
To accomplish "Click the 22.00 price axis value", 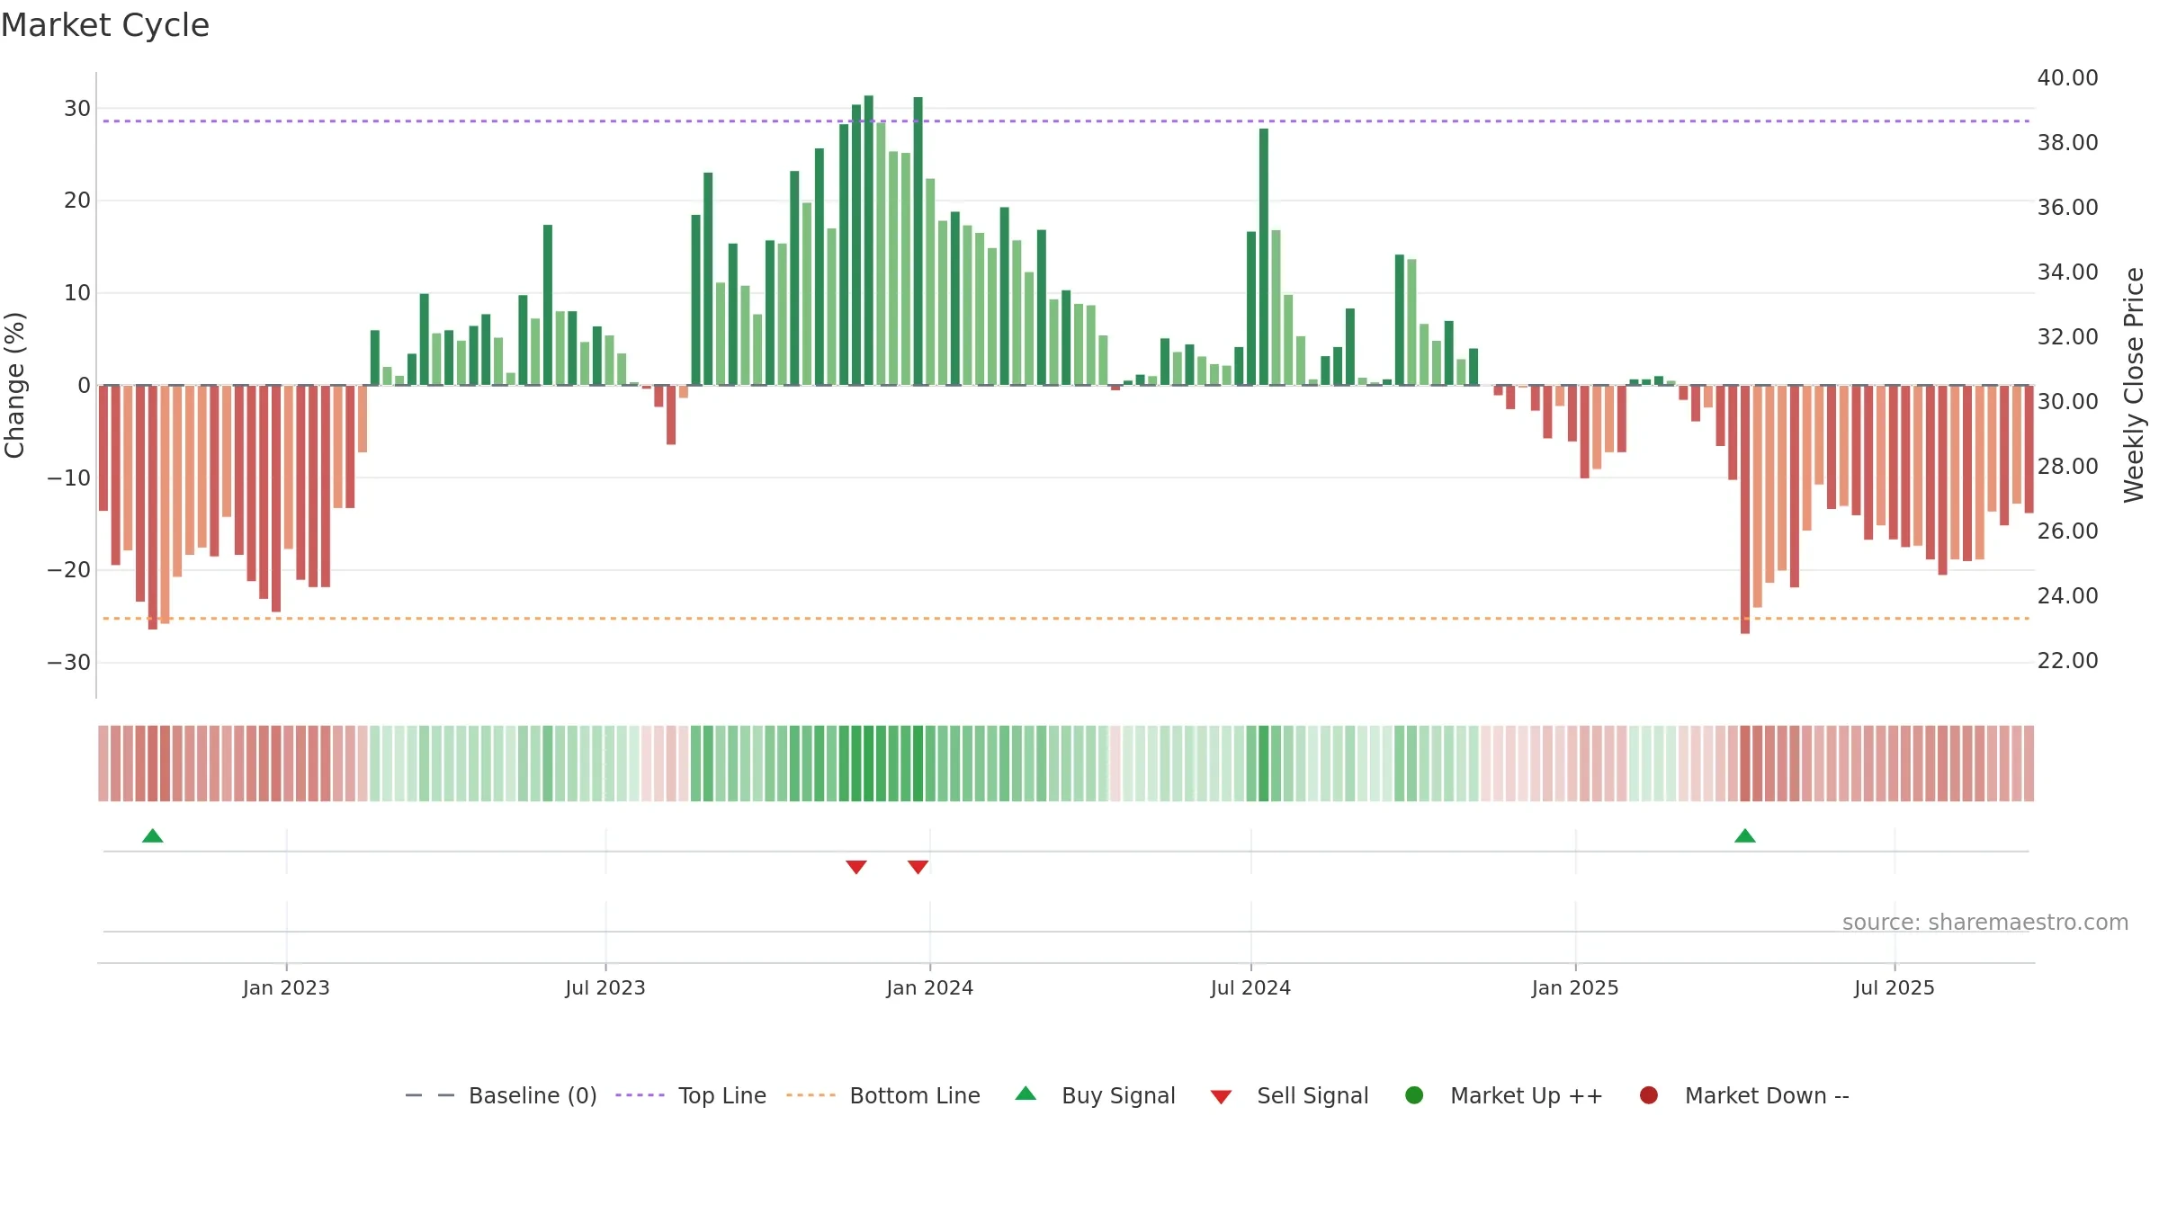I will (2067, 661).
